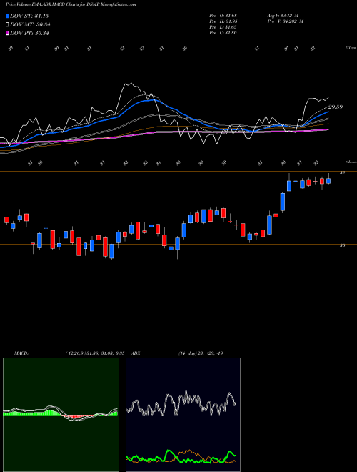The image size is (357, 472).
Task: Open the ADX indicator chart panel
Action: [x=183, y=415]
